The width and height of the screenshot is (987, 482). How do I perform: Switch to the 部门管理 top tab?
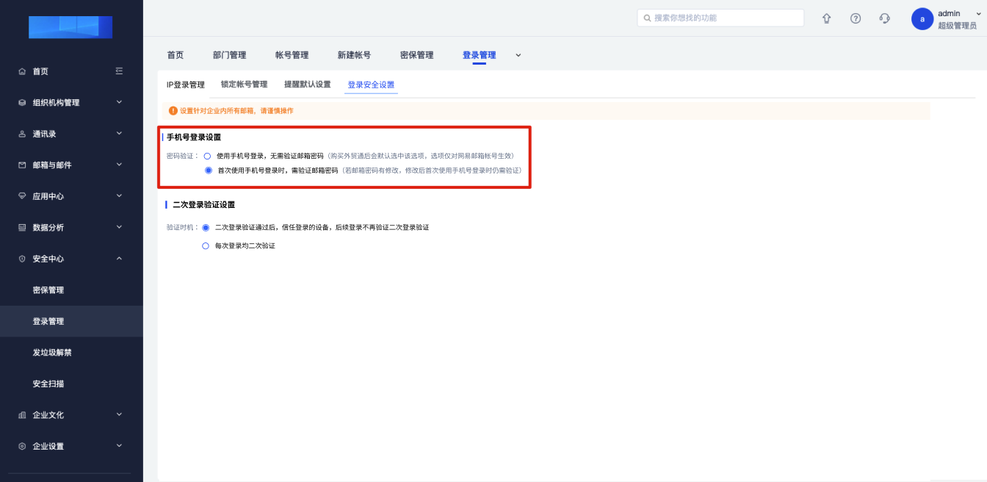click(229, 55)
